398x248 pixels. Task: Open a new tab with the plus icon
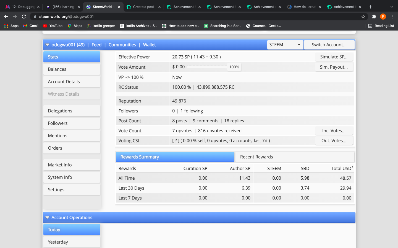[x=370, y=7]
